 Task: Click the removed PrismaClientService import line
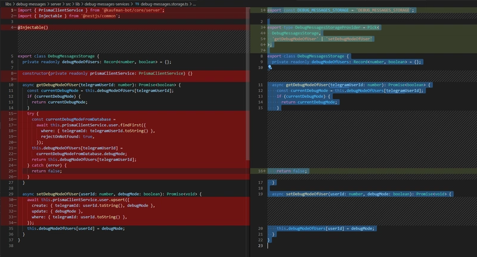click(91, 10)
